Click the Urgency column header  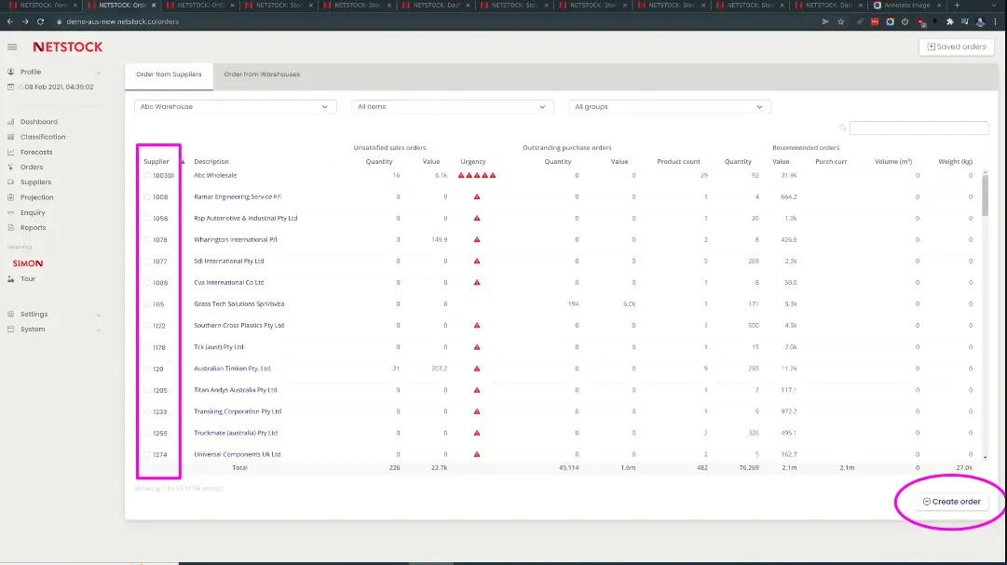pyautogui.click(x=472, y=161)
